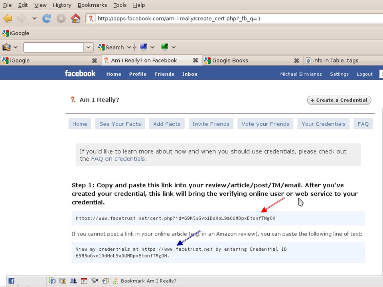
Task: Focus the toolbar search input field
Action: (x=53, y=47)
